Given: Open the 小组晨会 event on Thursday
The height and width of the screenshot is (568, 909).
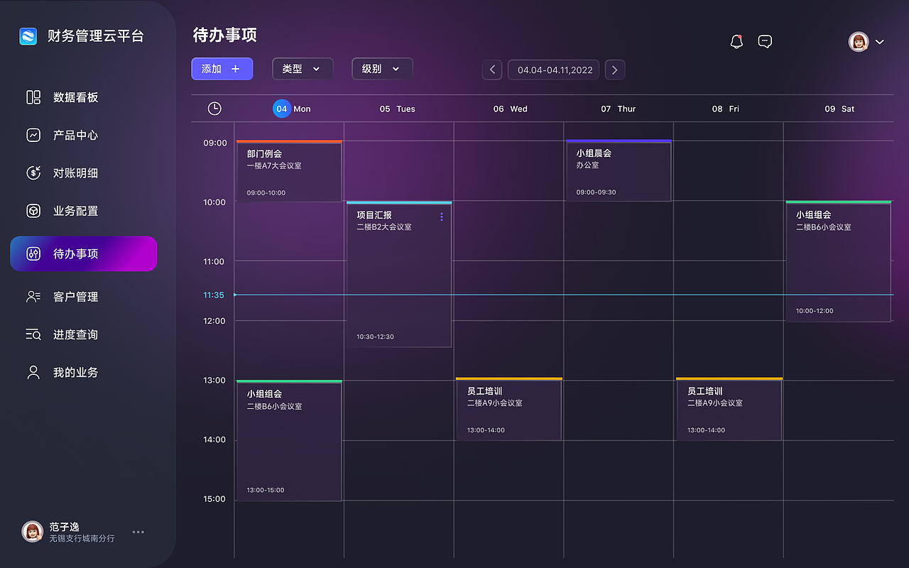Looking at the screenshot, I should pos(619,170).
